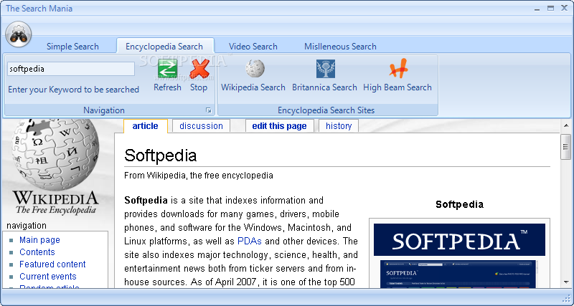The width and height of the screenshot is (574, 306).
Task: Search with the Wikipedia globe icon
Action: pos(255,69)
